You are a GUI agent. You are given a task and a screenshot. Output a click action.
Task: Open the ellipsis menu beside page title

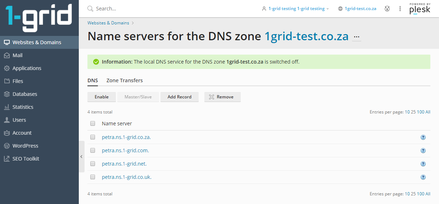click(357, 37)
